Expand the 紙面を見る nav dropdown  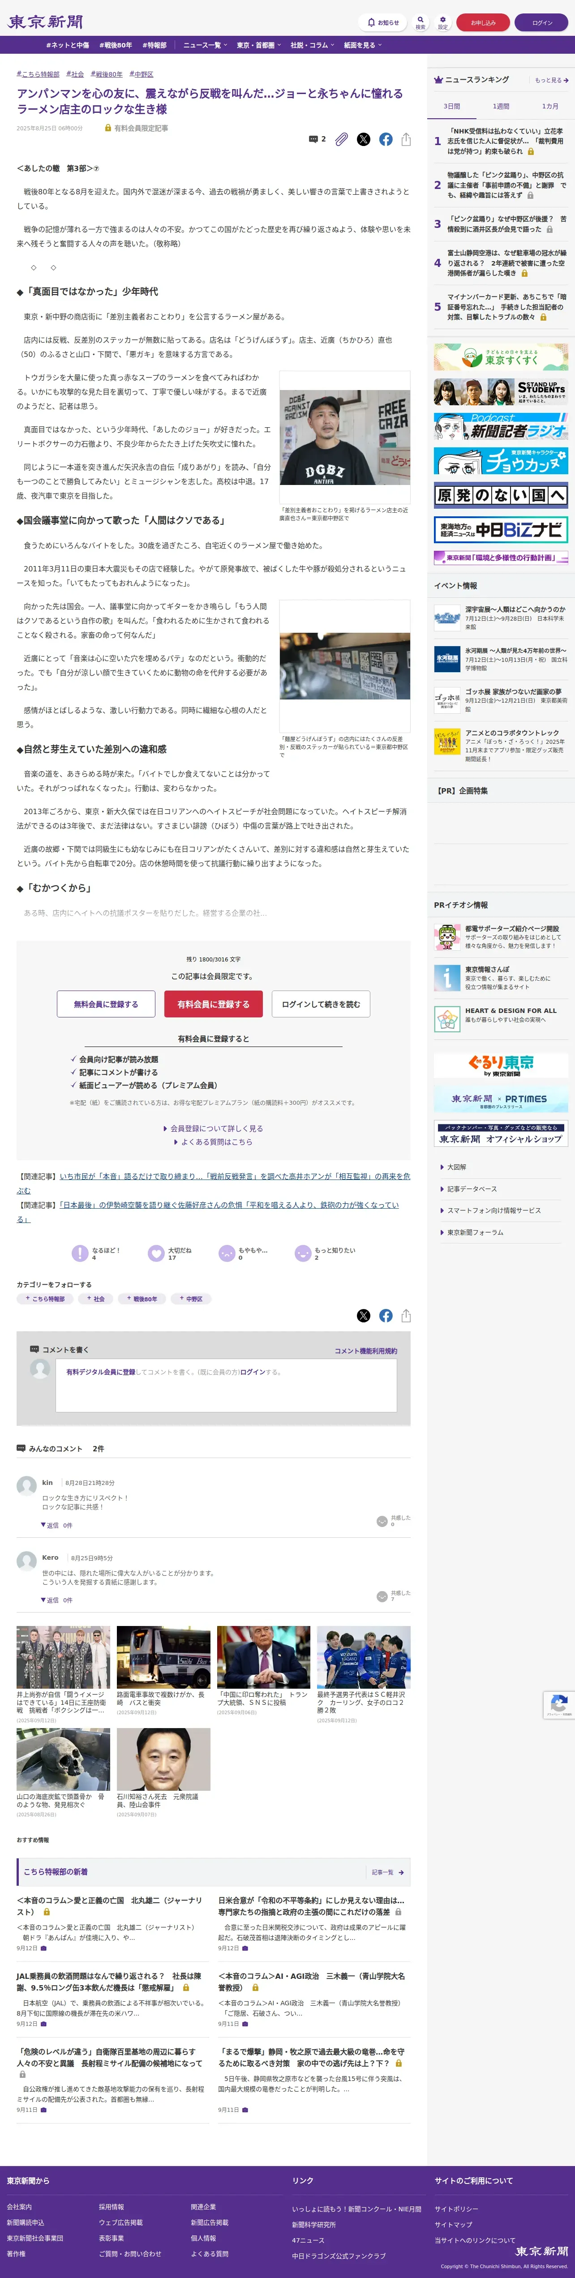(363, 45)
